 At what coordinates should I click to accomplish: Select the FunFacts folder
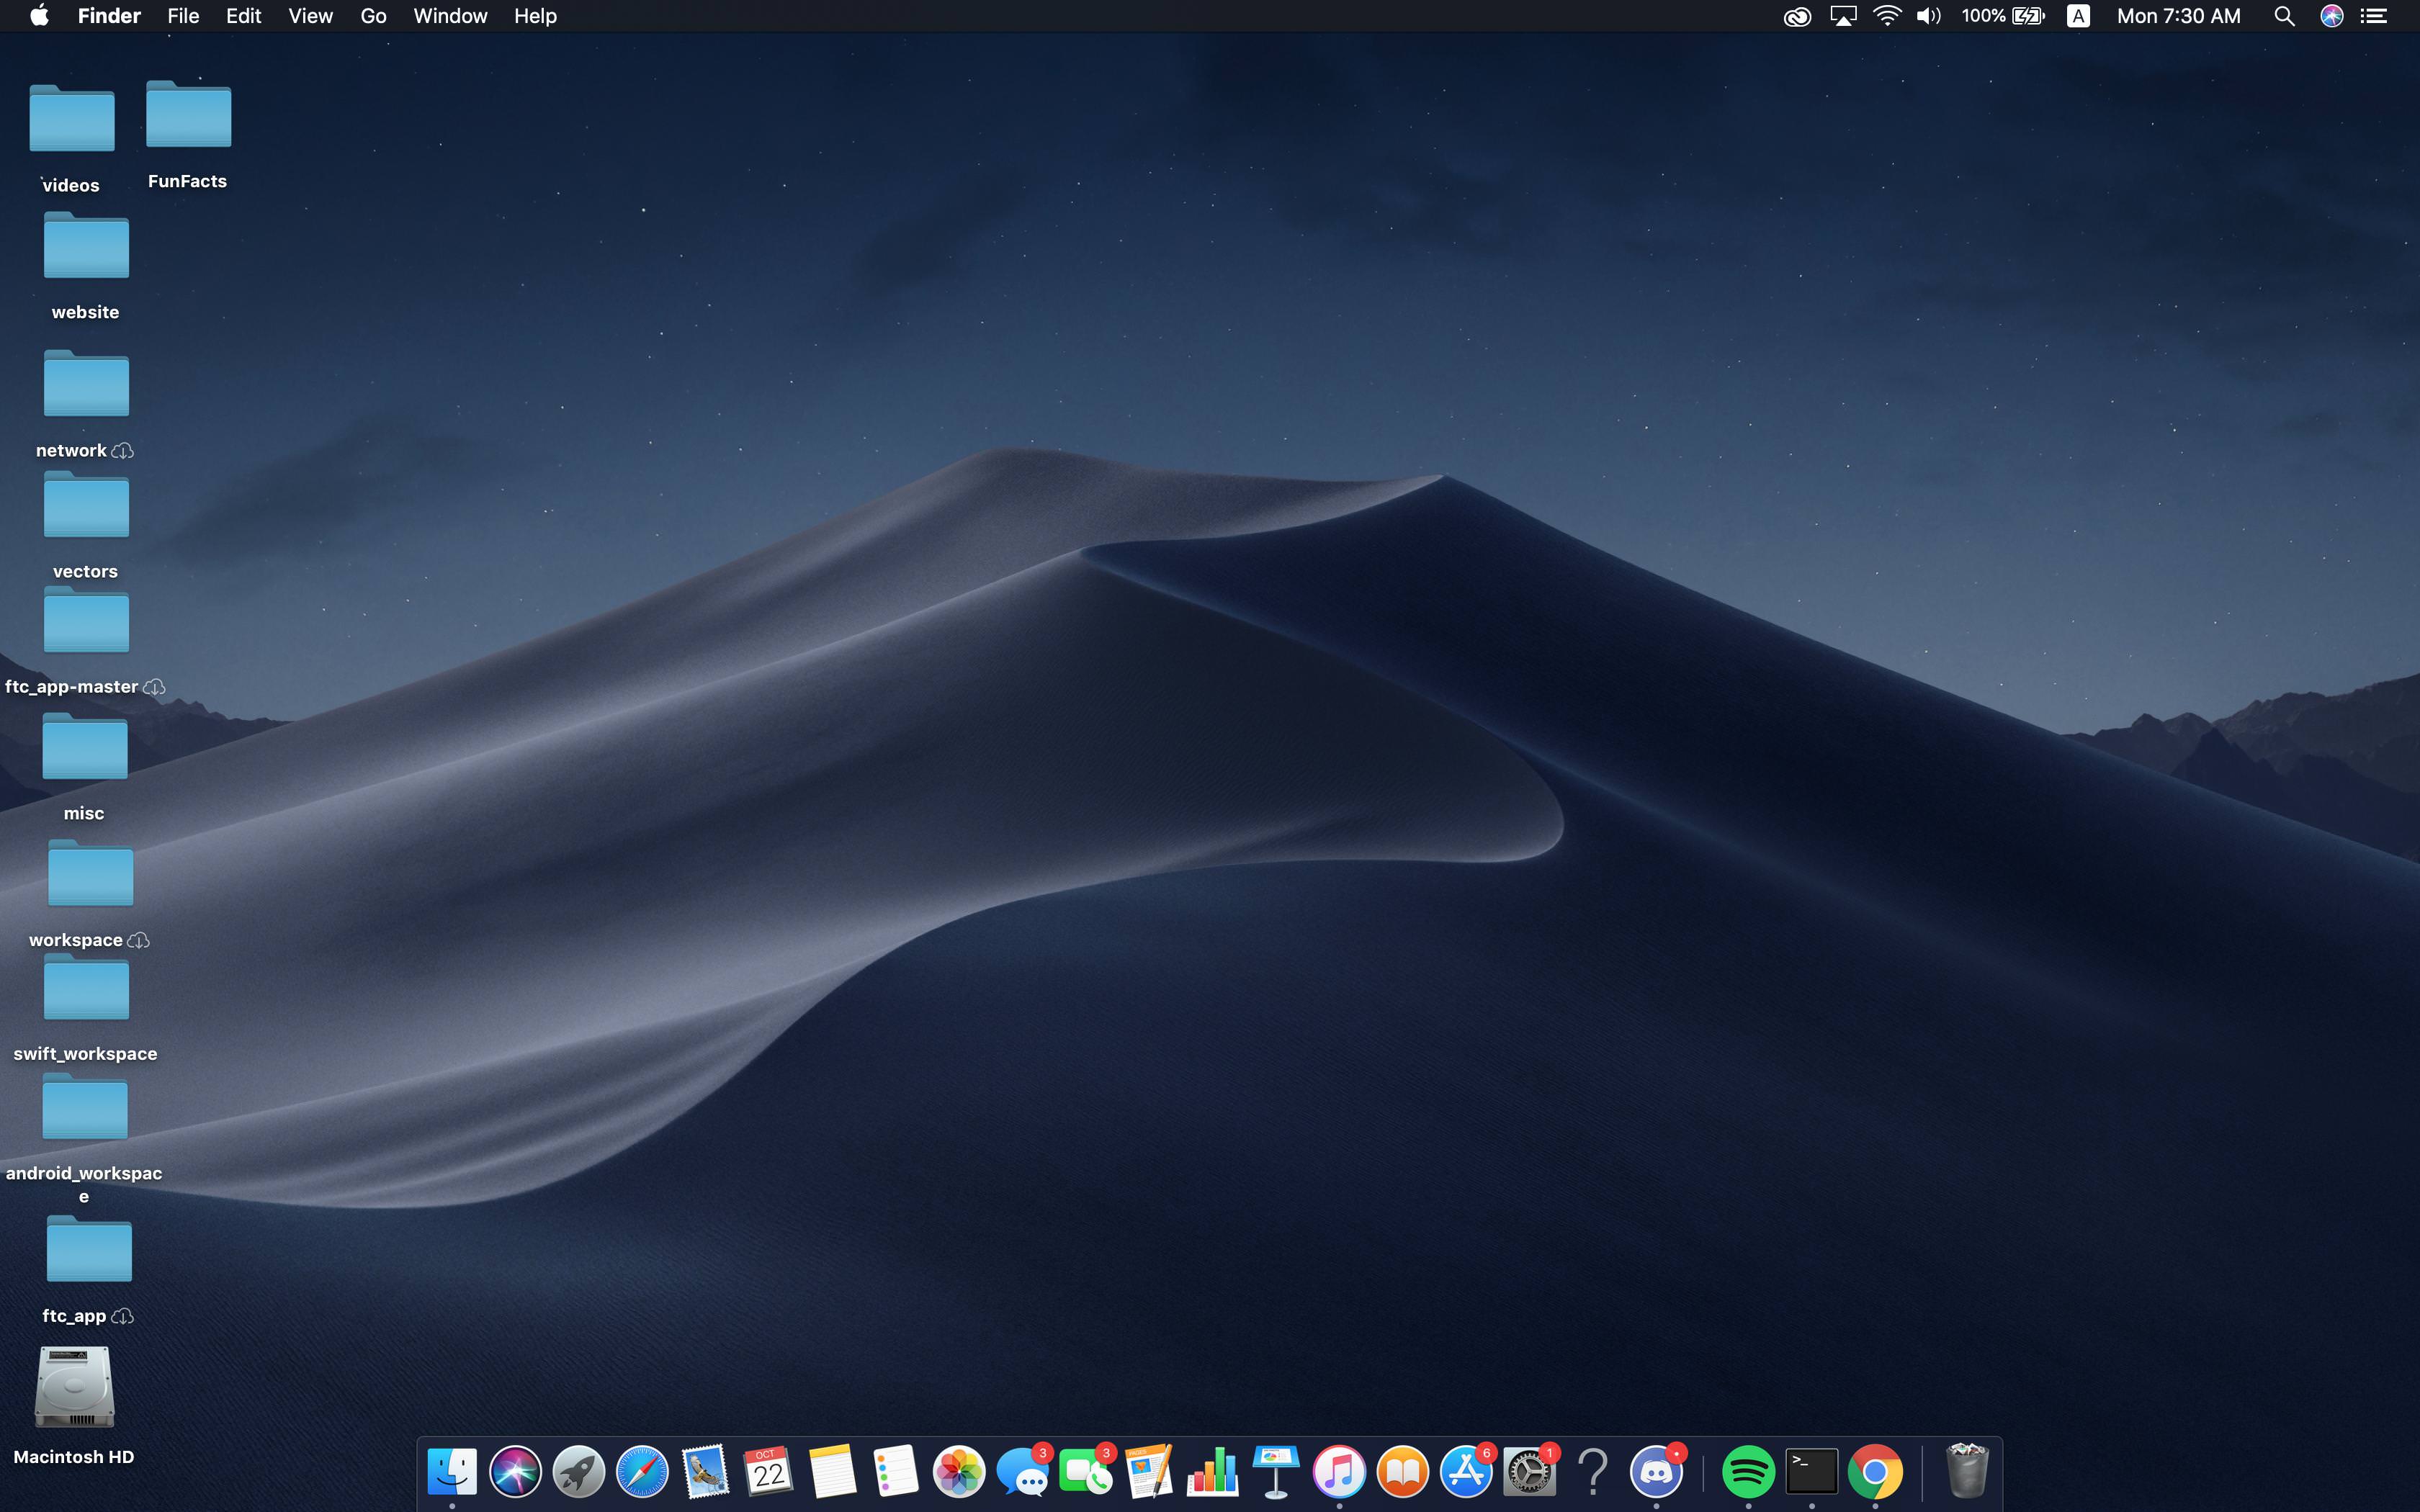click(x=188, y=117)
